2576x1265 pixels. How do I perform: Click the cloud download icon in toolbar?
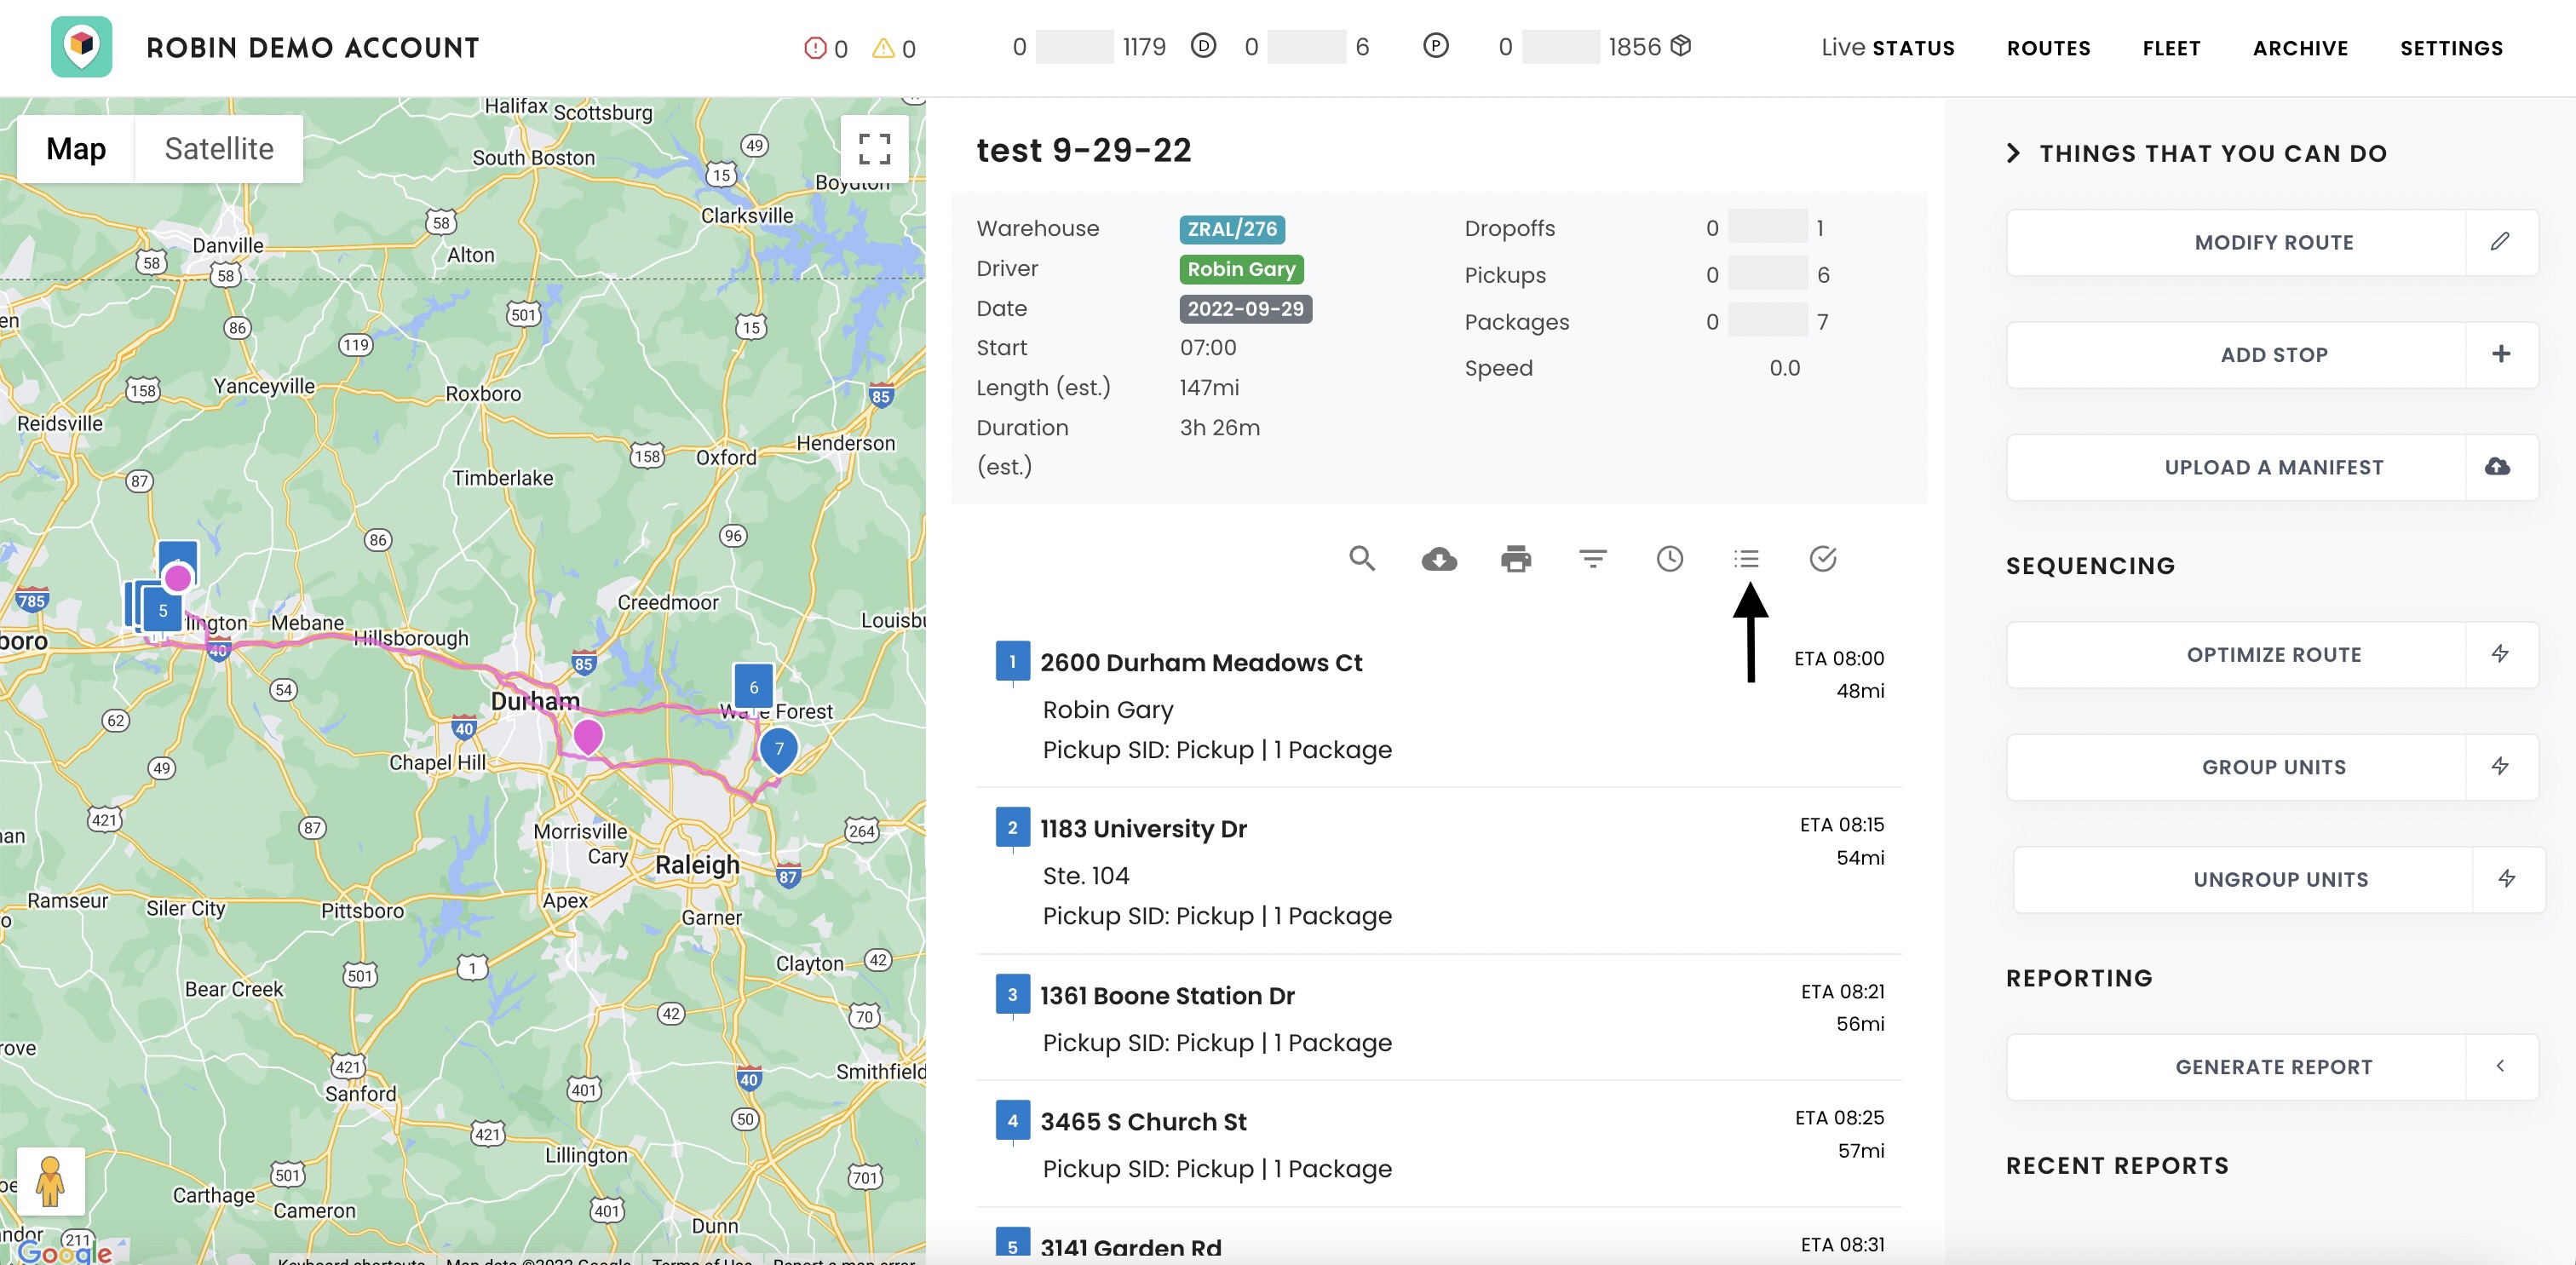point(1439,559)
